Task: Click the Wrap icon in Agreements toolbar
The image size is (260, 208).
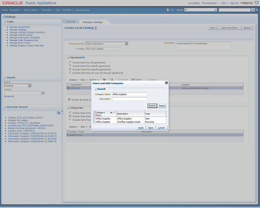Action: pos(149,80)
